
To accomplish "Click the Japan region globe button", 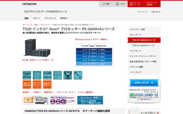I will (x=120, y=4).
